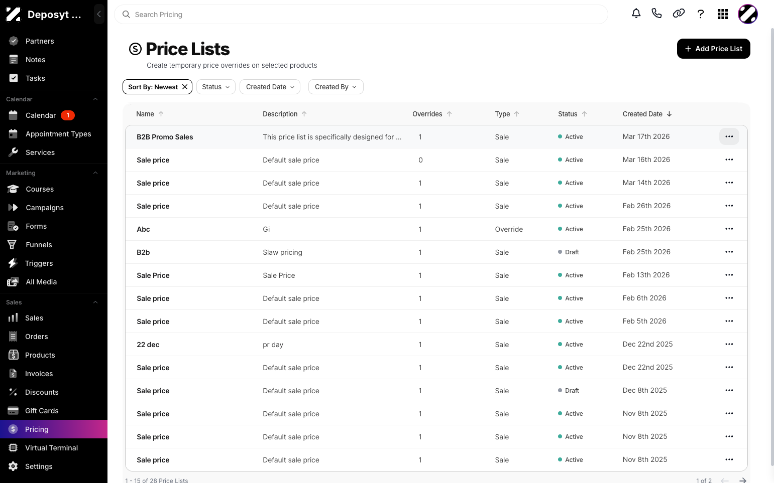Click the Slaw pricing description

point(282,252)
